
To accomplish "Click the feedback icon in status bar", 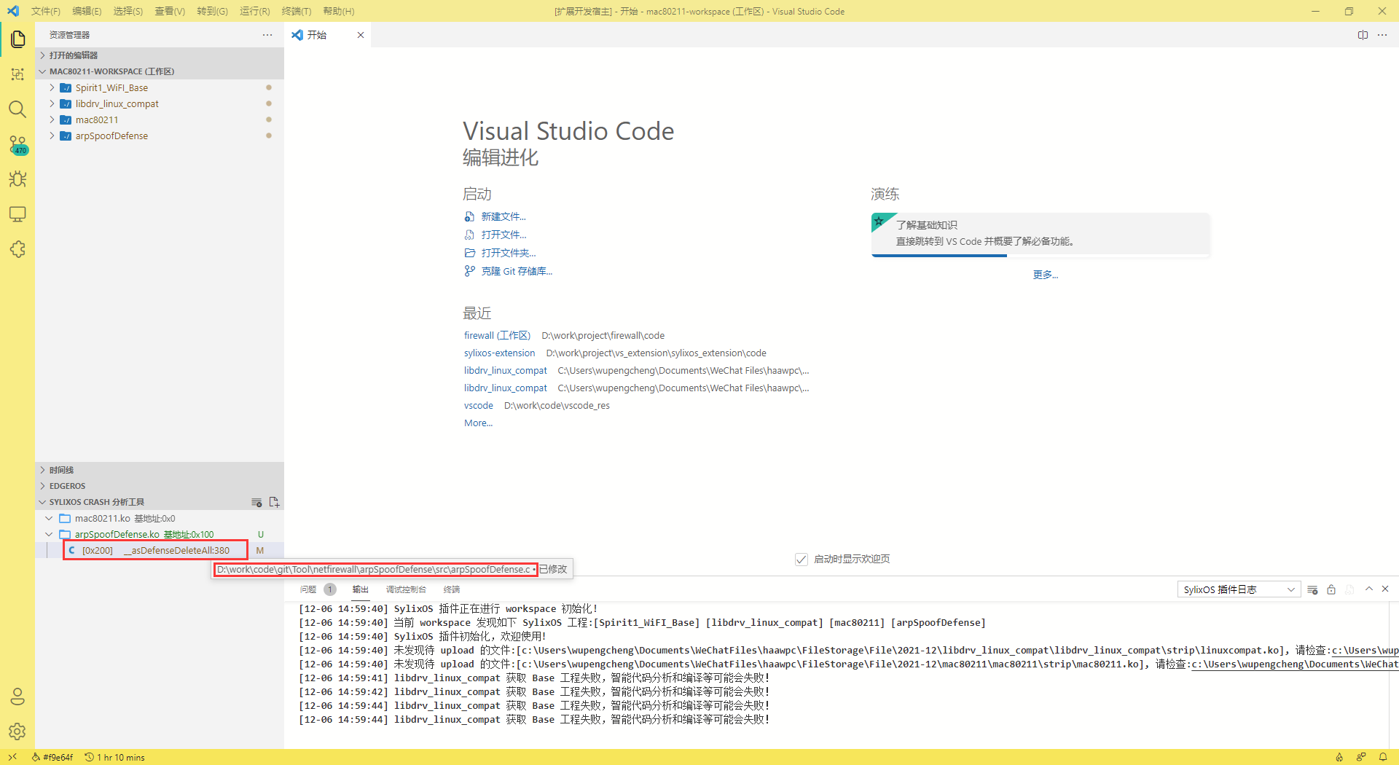I will (1360, 757).
